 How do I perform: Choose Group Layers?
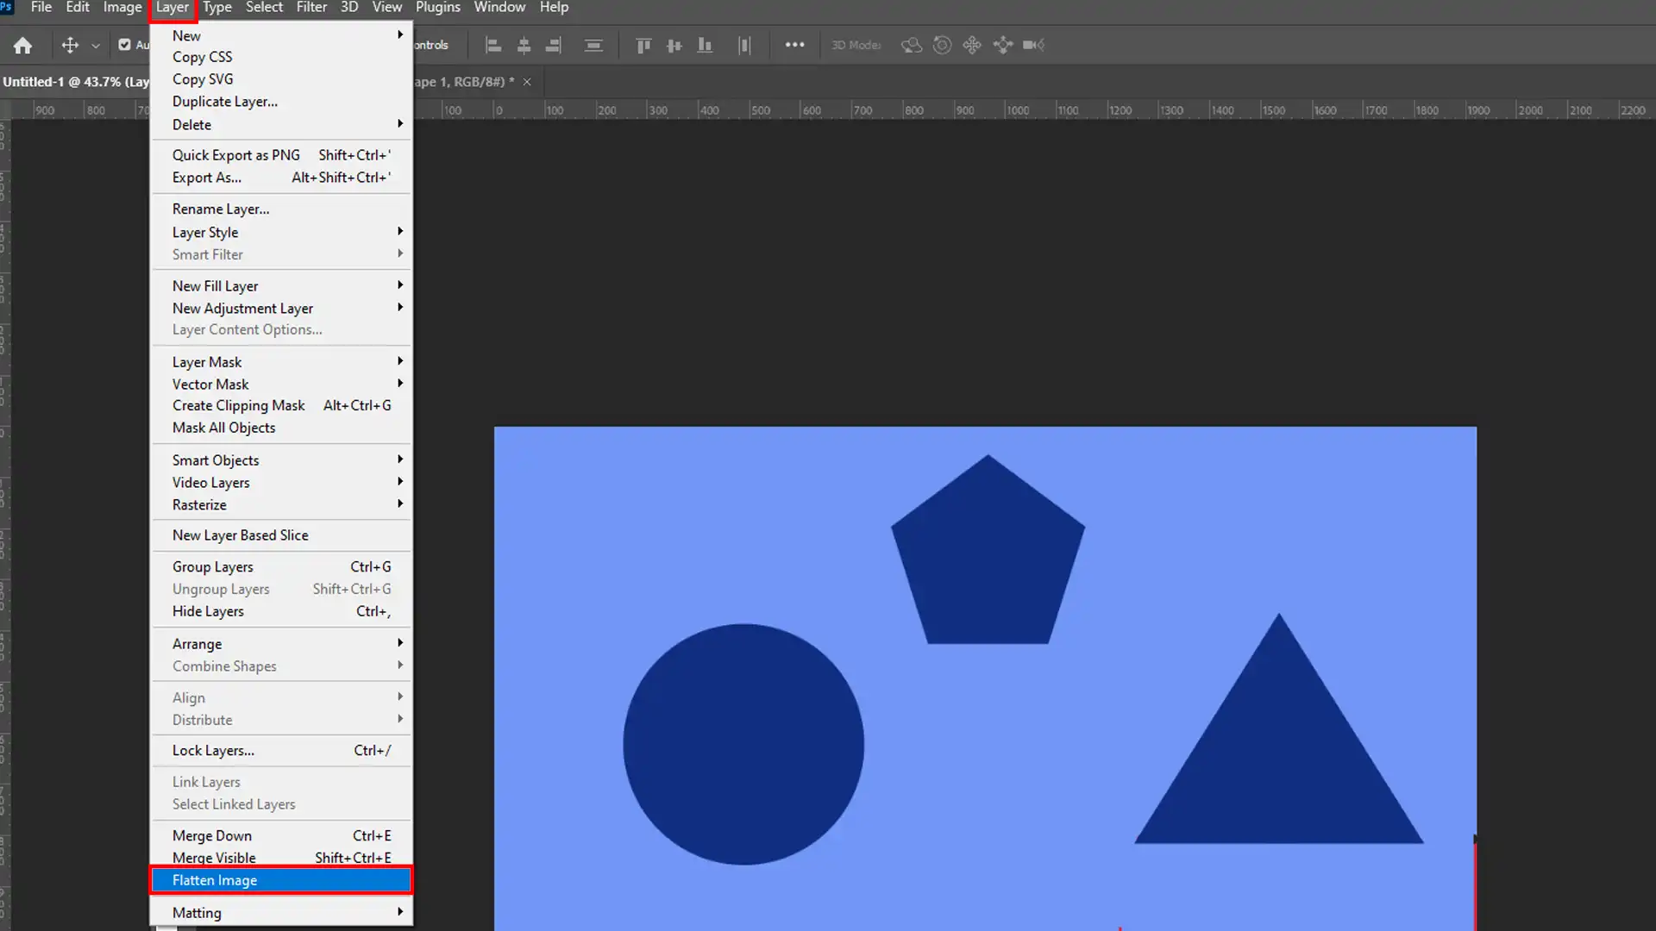[281, 567]
